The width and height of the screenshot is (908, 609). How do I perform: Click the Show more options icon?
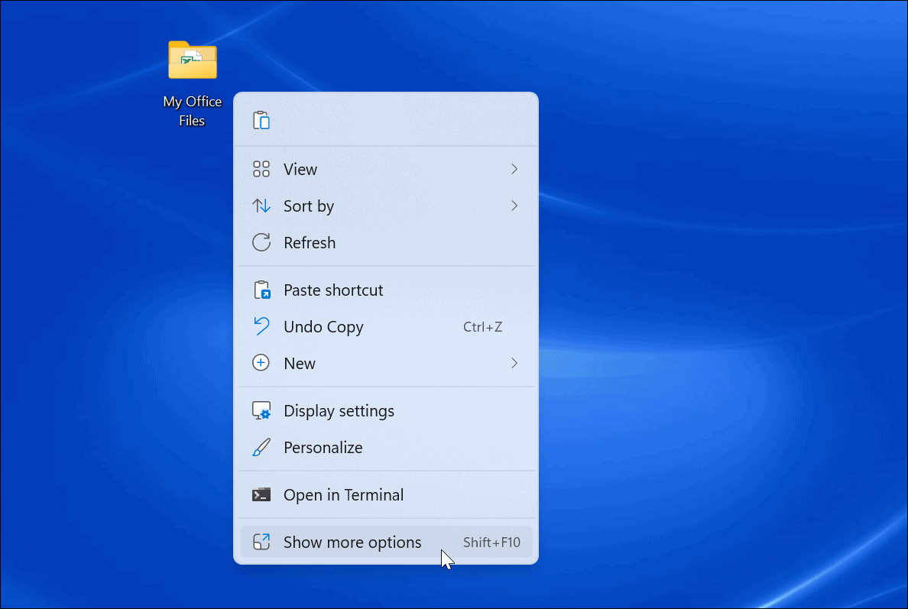[x=261, y=541]
